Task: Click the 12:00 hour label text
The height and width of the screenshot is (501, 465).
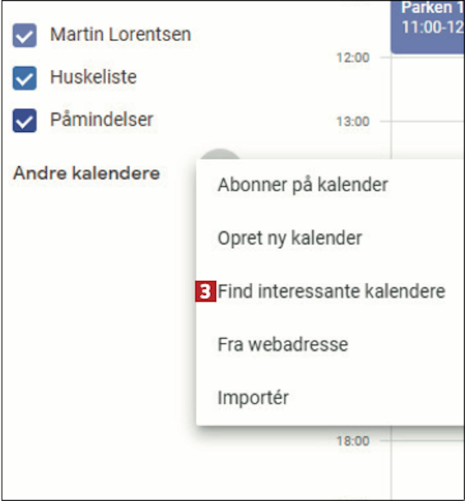Action: (x=353, y=58)
